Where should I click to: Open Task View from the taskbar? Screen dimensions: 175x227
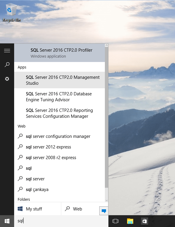[115, 221]
